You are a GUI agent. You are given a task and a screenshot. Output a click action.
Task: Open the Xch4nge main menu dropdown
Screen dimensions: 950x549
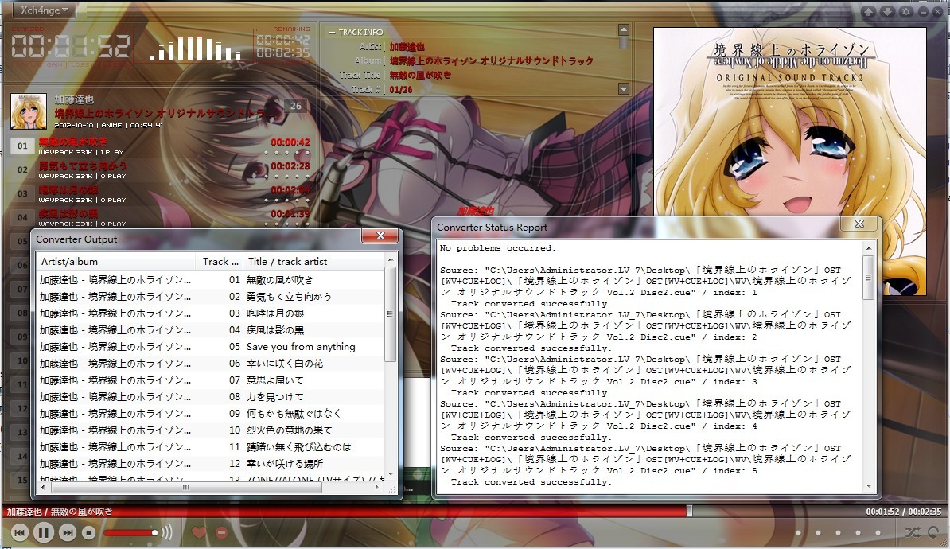pyautogui.click(x=45, y=10)
